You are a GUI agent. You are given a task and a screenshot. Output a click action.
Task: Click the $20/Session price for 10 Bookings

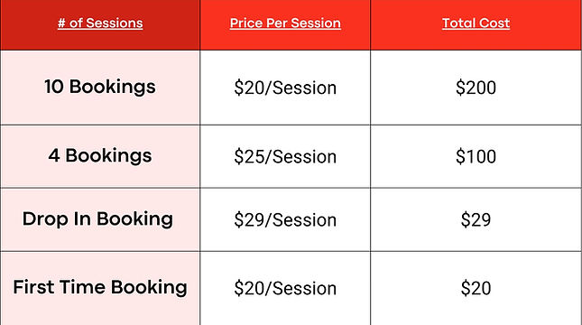(285, 88)
